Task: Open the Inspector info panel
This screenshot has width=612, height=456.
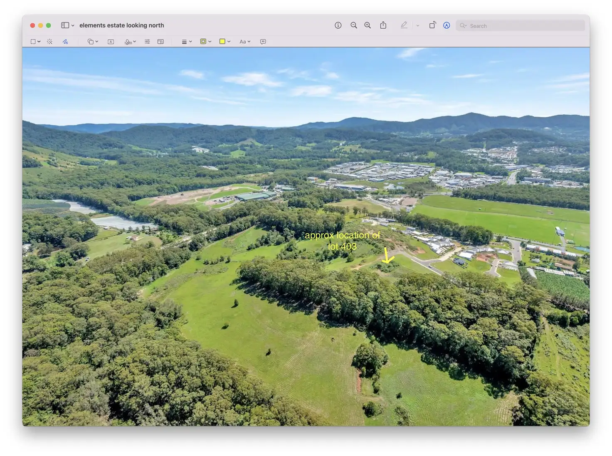Action: [338, 25]
